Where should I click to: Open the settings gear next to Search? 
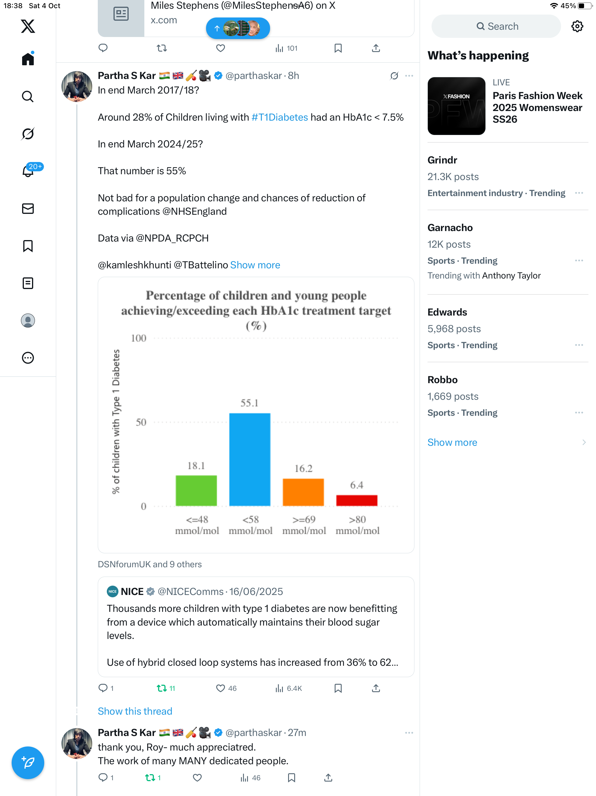(x=577, y=26)
